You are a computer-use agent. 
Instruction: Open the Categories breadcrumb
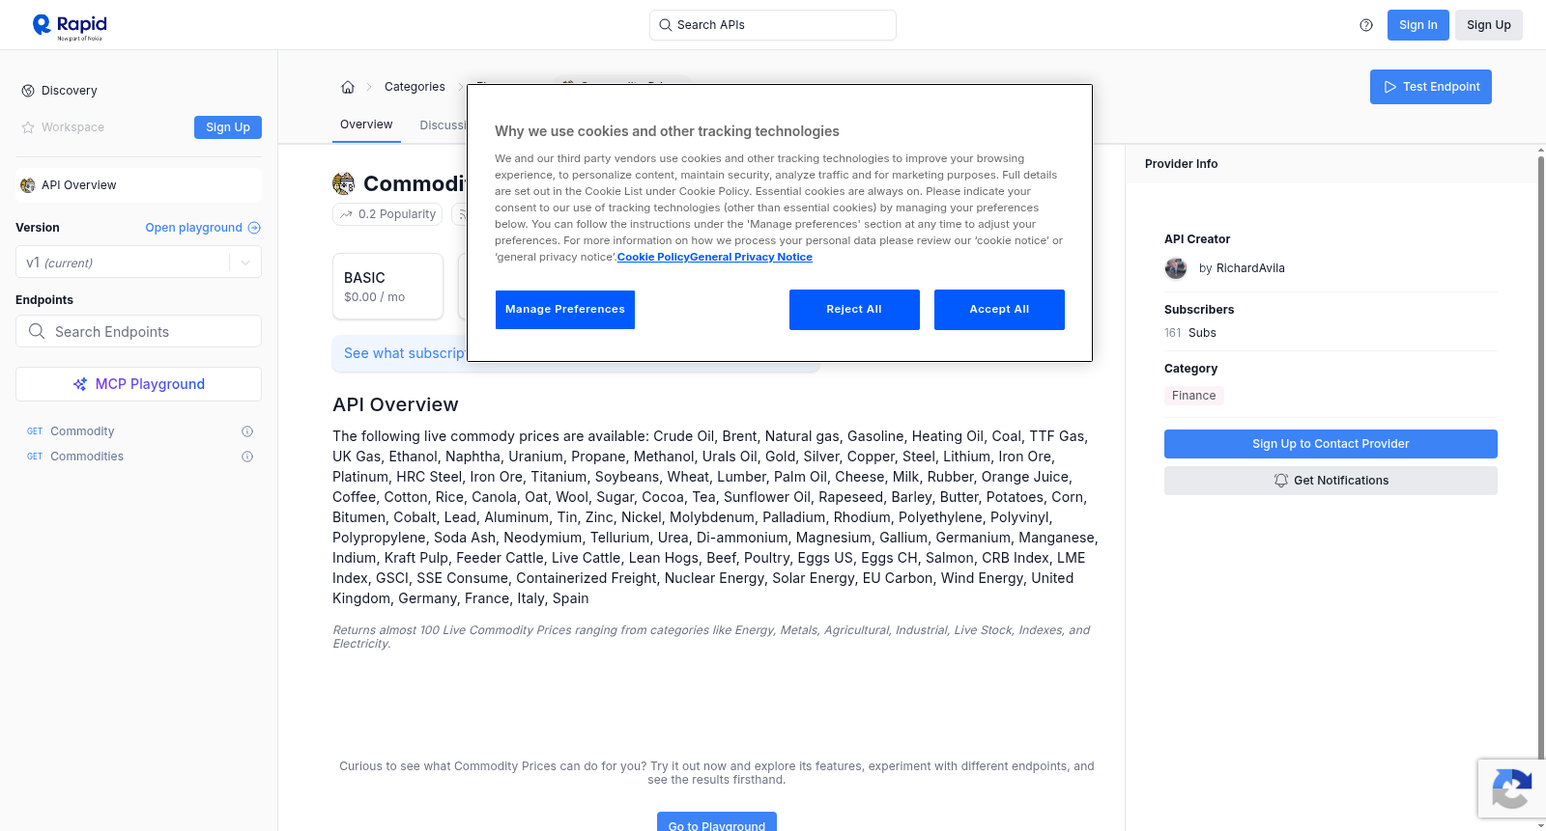click(x=415, y=87)
